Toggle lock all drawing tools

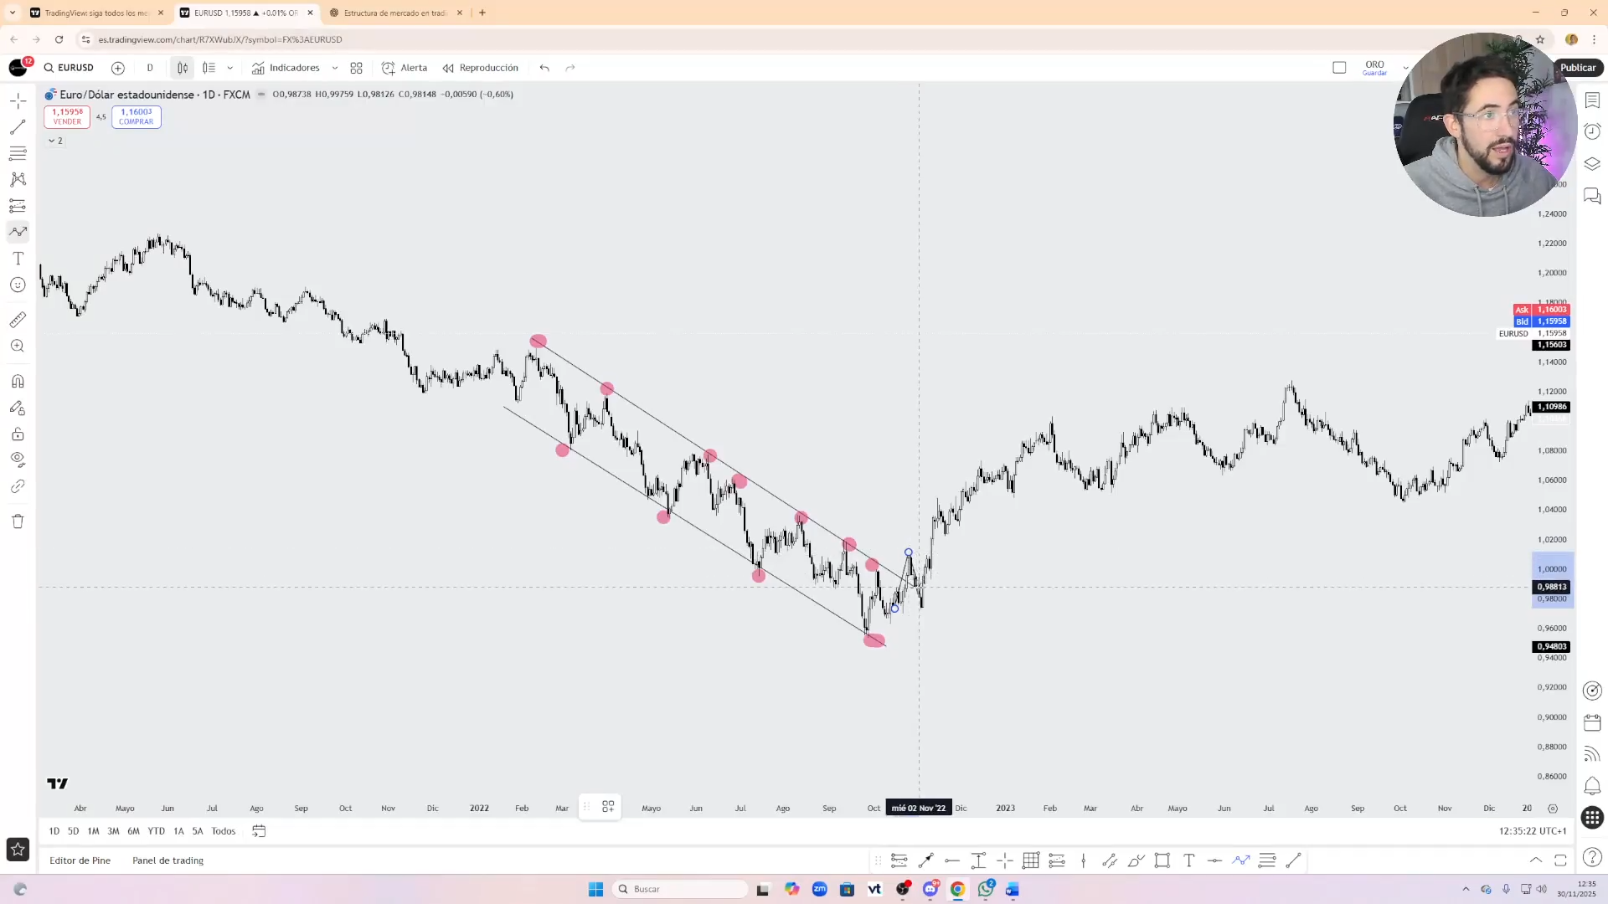point(18,434)
